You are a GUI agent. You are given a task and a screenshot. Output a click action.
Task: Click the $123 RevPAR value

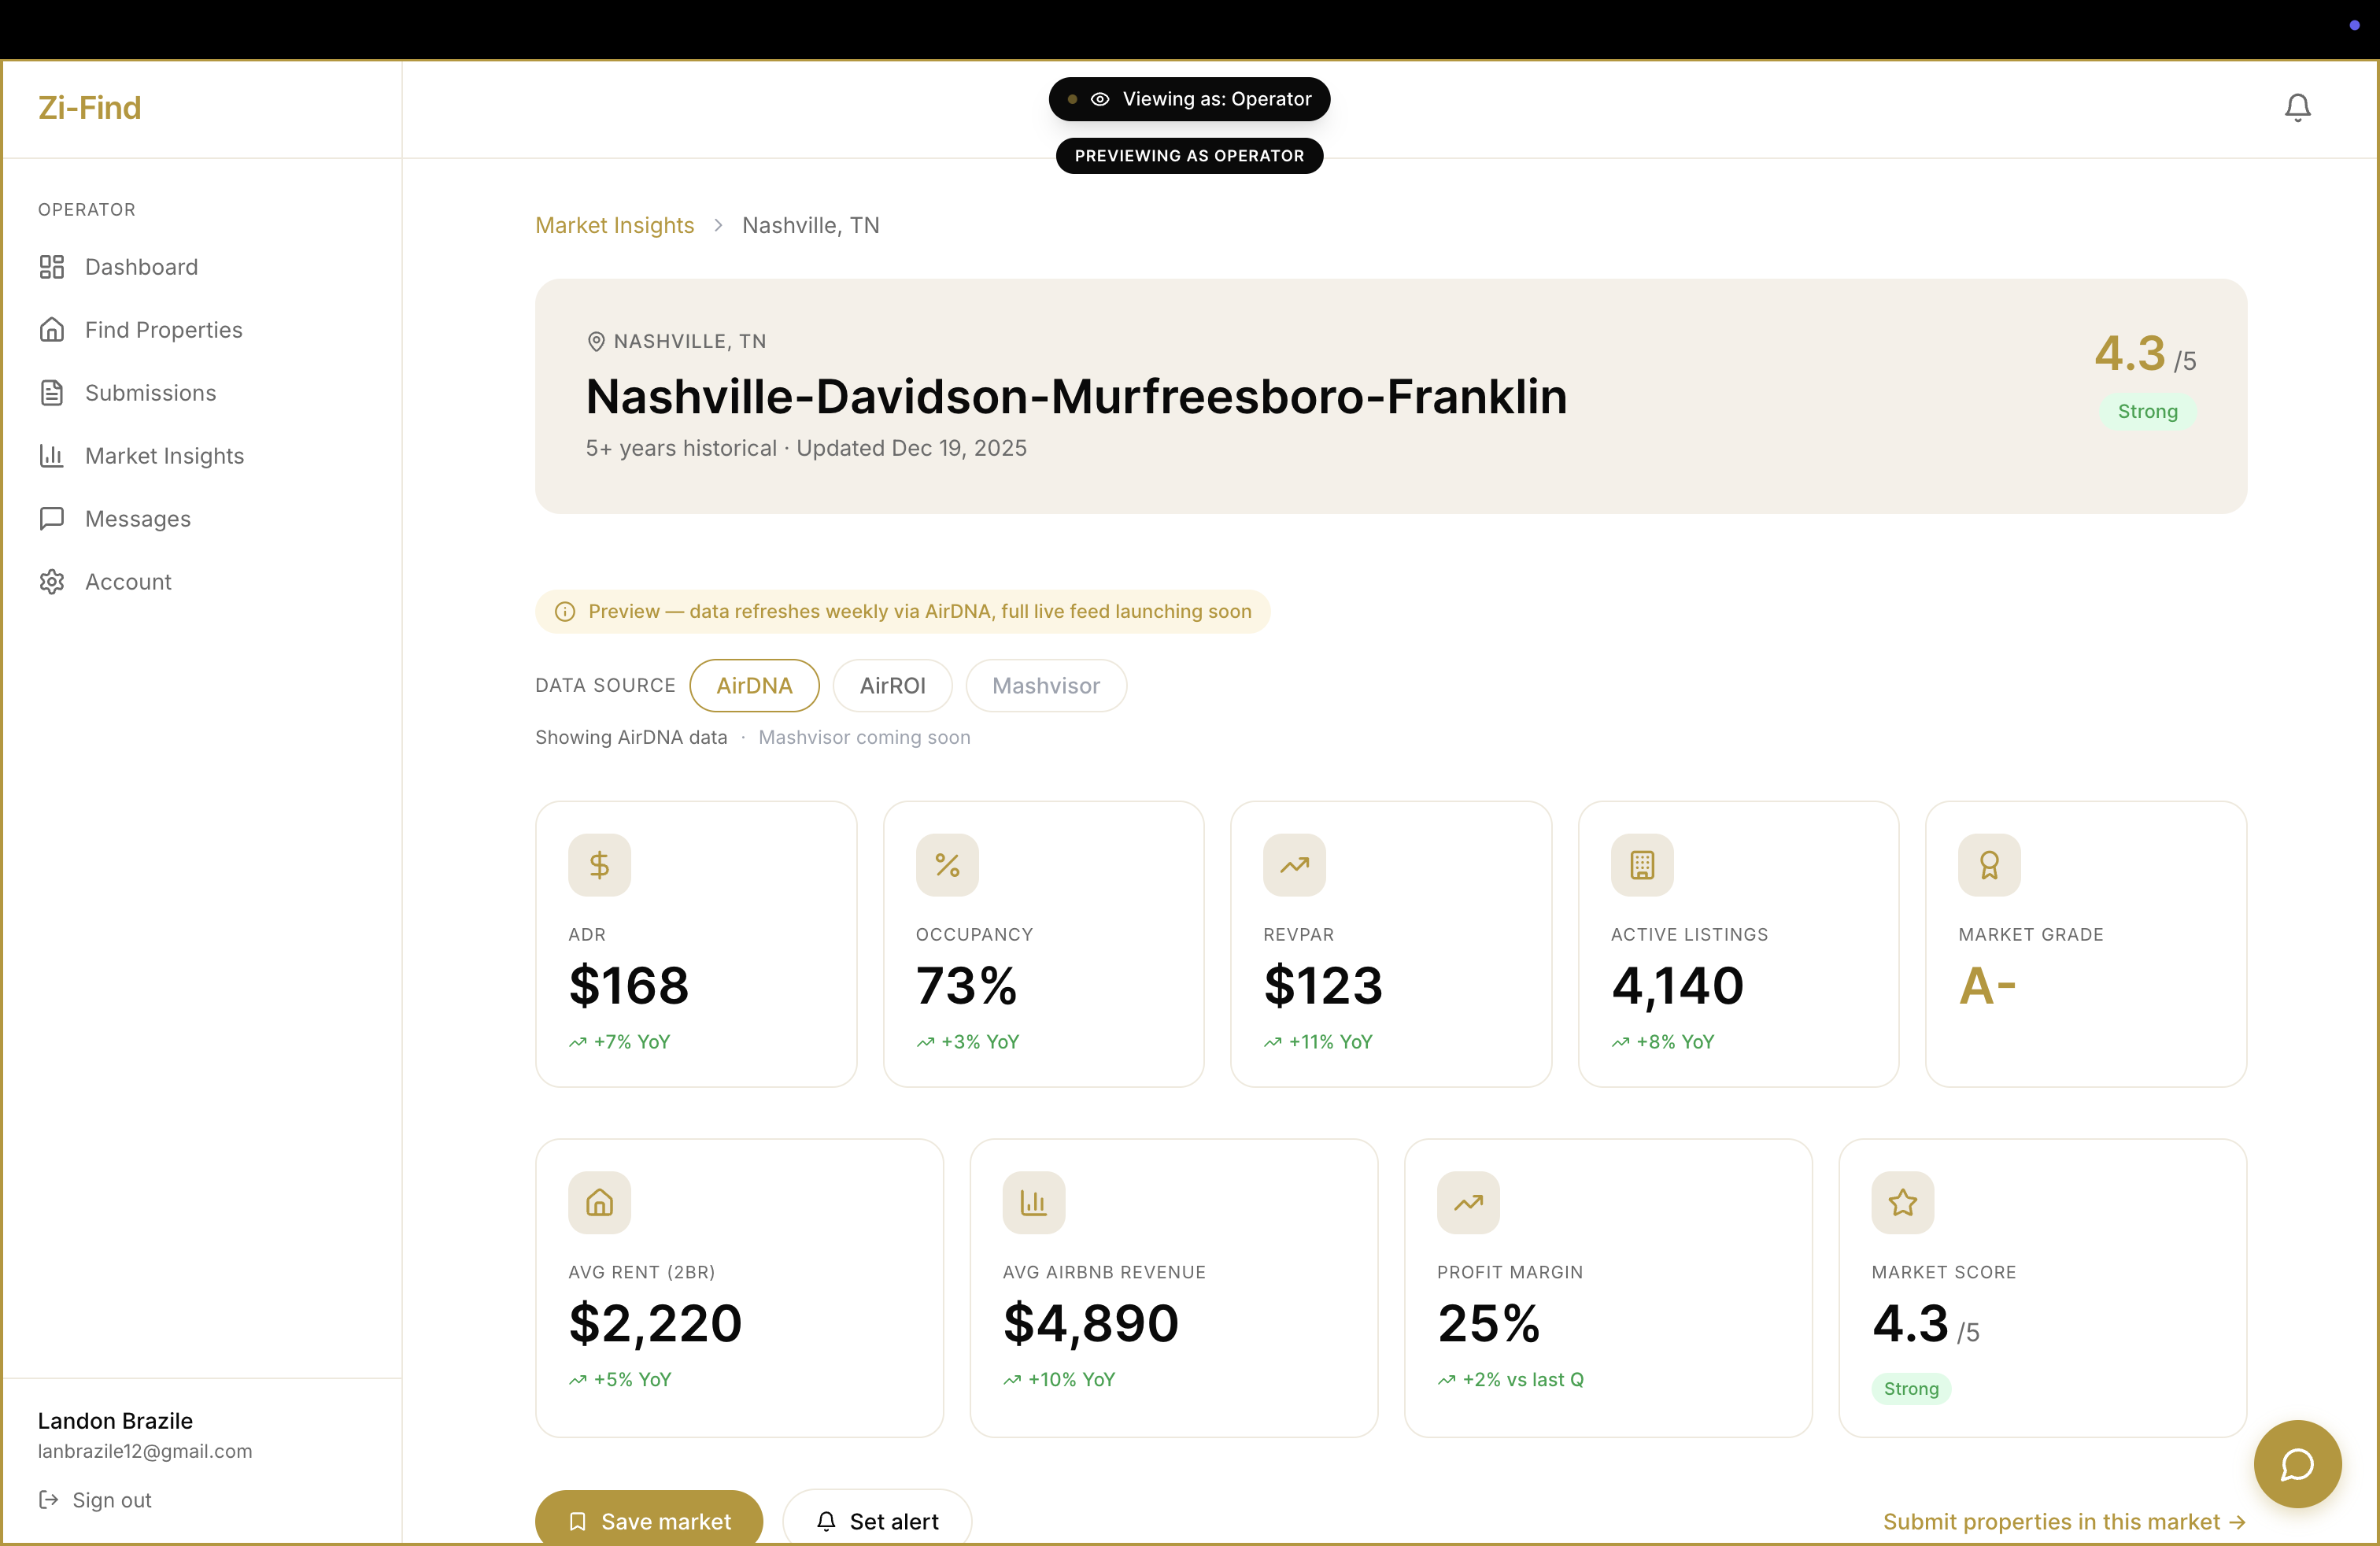(1323, 986)
